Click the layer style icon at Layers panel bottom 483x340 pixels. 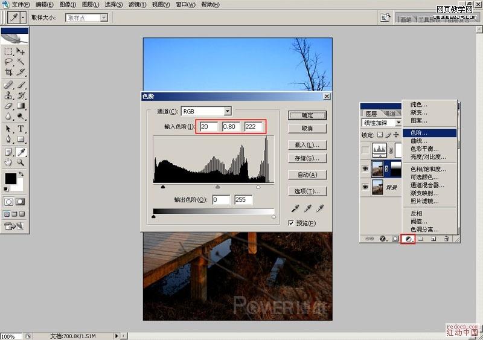(x=383, y=239)
